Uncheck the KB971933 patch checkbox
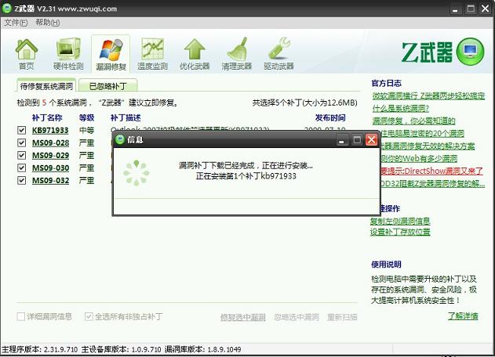Viewport: 495px width, 357px height. (x=21, y=130)
